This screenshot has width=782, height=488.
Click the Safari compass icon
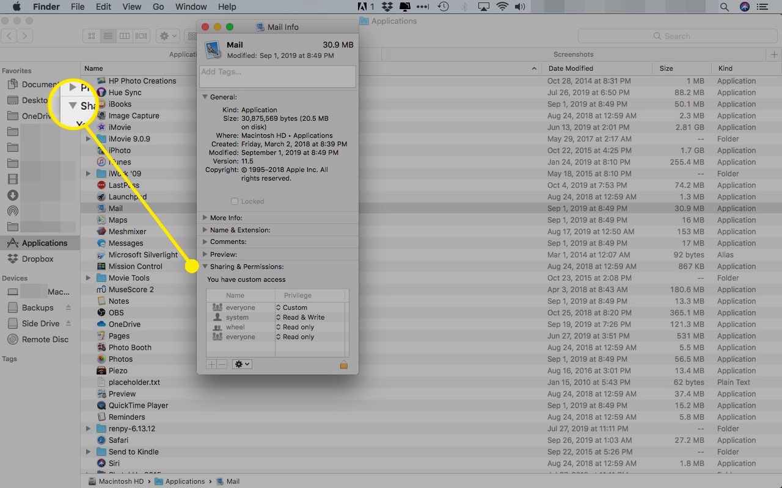point(102,440)
